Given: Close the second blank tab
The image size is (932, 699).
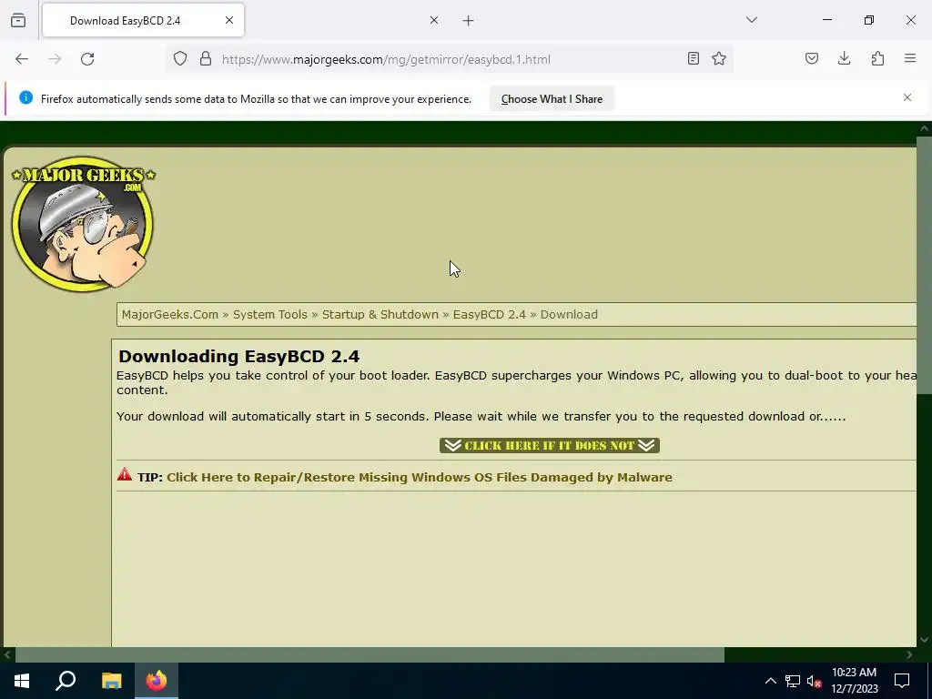Looking at the screenshot, I should tap(434, 20).
